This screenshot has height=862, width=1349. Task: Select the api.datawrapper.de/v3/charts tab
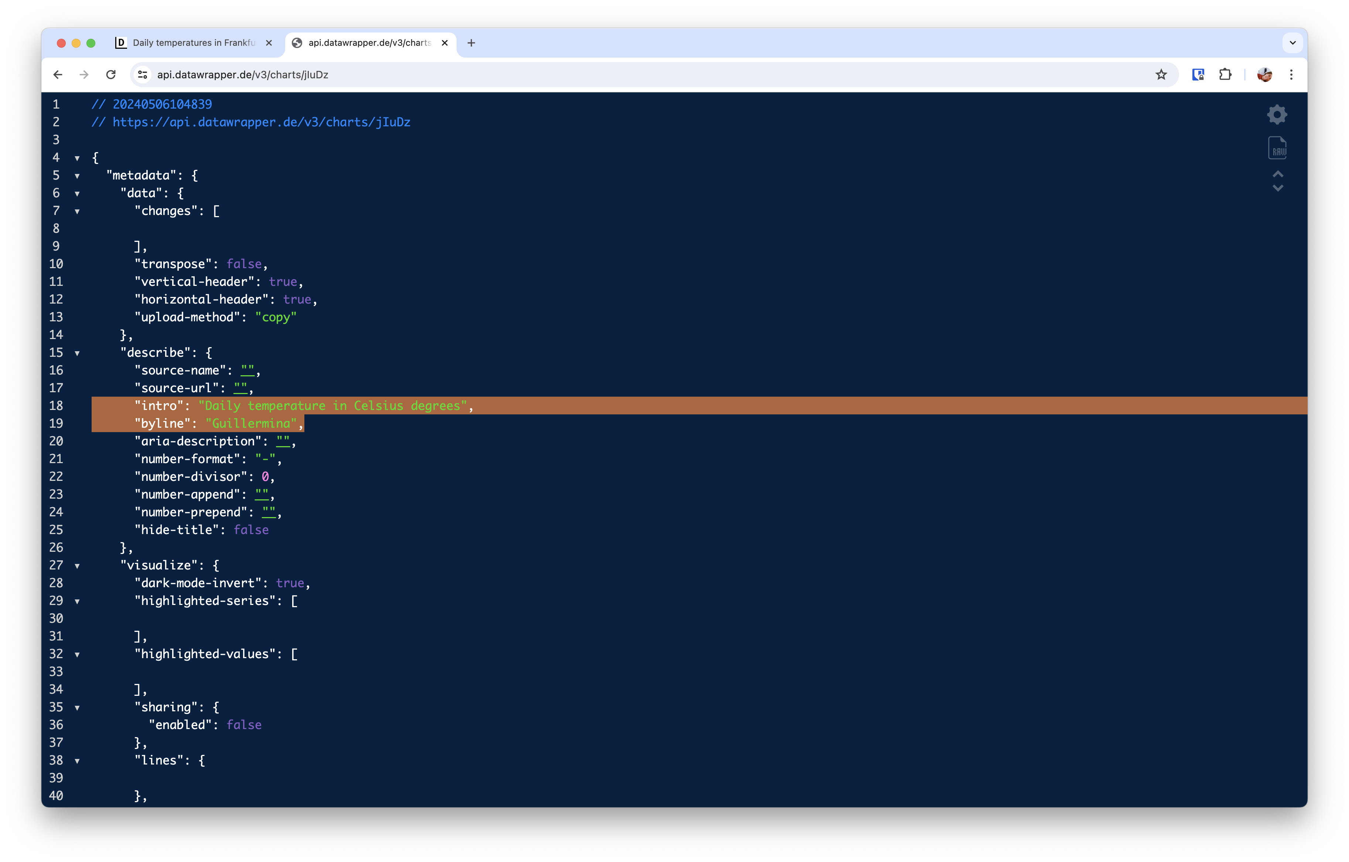(370, 42)
